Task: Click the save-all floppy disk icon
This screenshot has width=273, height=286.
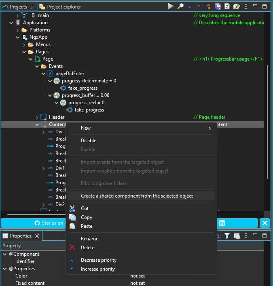Action: (218, 6)
